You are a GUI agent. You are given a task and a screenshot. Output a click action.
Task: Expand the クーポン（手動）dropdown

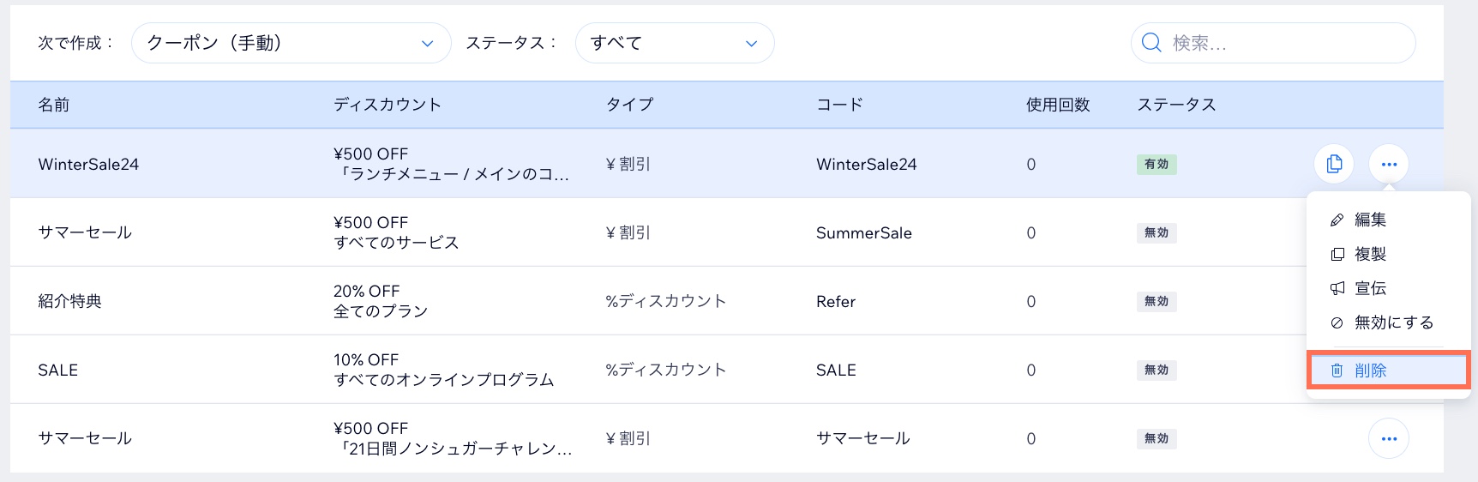coord(291,43)
